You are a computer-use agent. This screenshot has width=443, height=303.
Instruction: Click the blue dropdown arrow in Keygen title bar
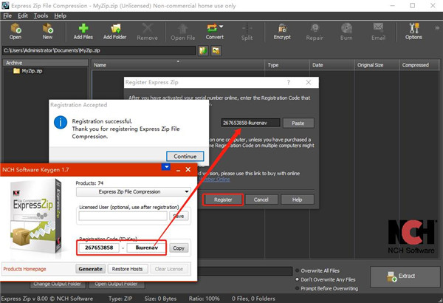tap(166, 167)
